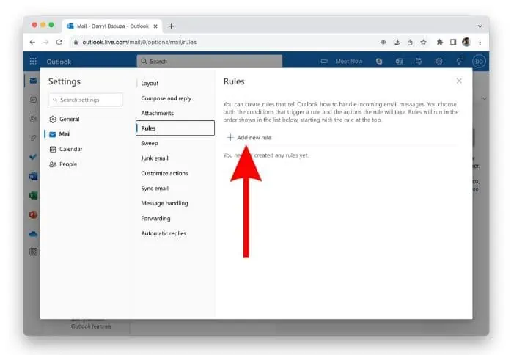Close the Settings dialog with X
The height and width of the screenshot is (355, 514).
[459, 81]
